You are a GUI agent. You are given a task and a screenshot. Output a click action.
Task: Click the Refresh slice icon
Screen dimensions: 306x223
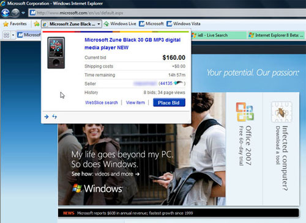(x=54, y=117)
